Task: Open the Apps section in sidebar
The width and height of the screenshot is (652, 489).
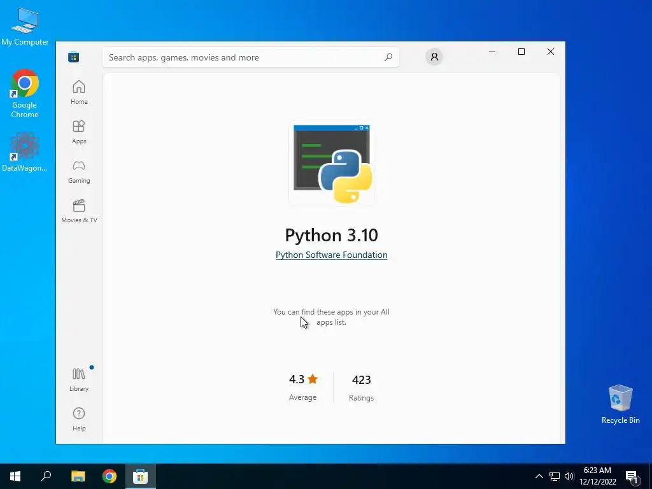Action: [79, 132]
